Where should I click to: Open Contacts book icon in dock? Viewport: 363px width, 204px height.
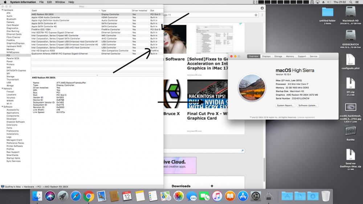click(x=114, y=196)
